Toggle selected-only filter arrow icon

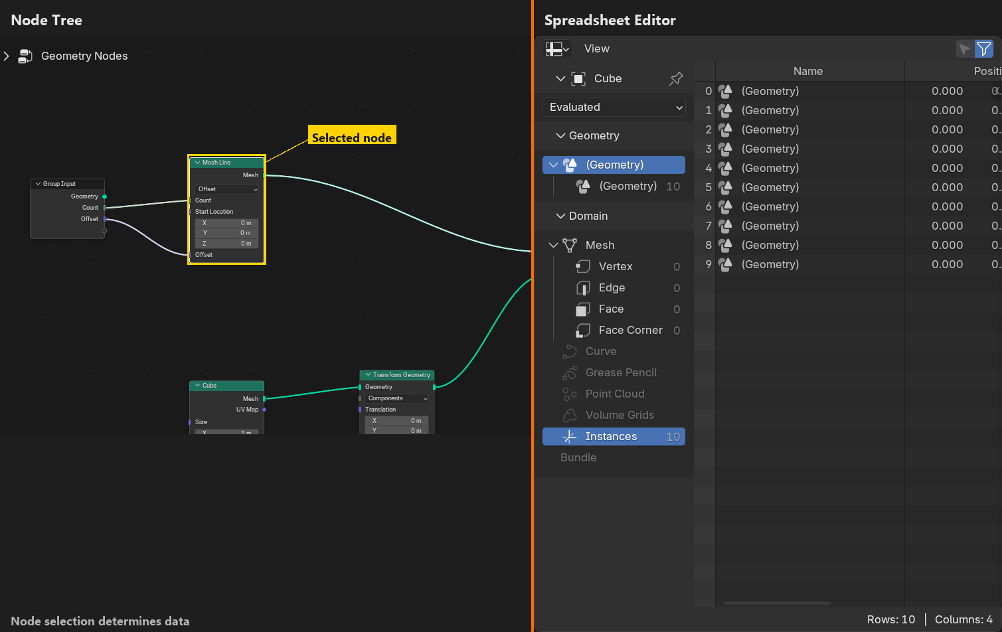964,49
